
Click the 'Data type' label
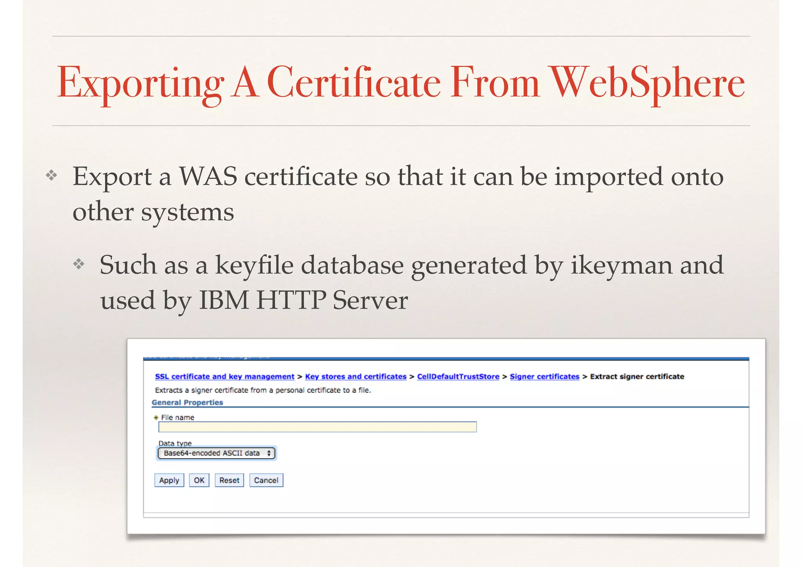pyautogui.click(x=175, y=443)
